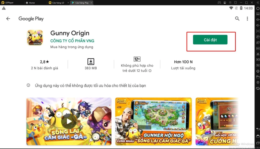The width and height of the screenshot is (260, 149).
Task: Open keyboard mapping in sidebar
Action: pyautogui.click(x=258, y=14)
